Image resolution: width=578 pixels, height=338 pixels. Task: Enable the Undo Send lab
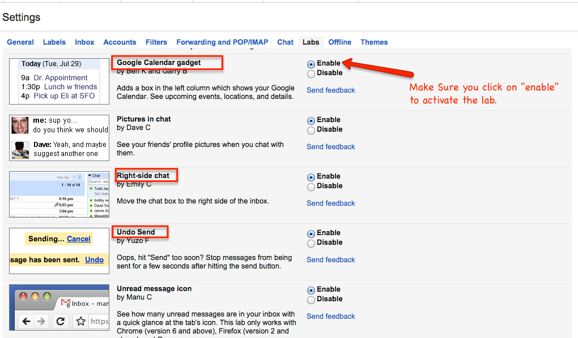pos(311,233)
